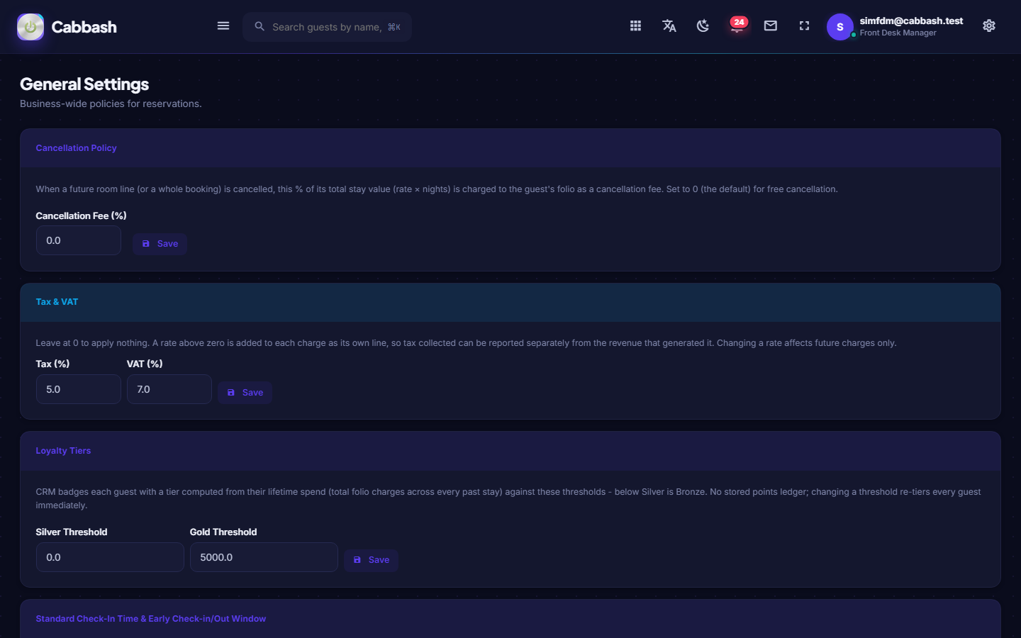Open the settings gear icon
Image resolution: width=1021 pixels, height=638 pixels.
pos(989,26)
